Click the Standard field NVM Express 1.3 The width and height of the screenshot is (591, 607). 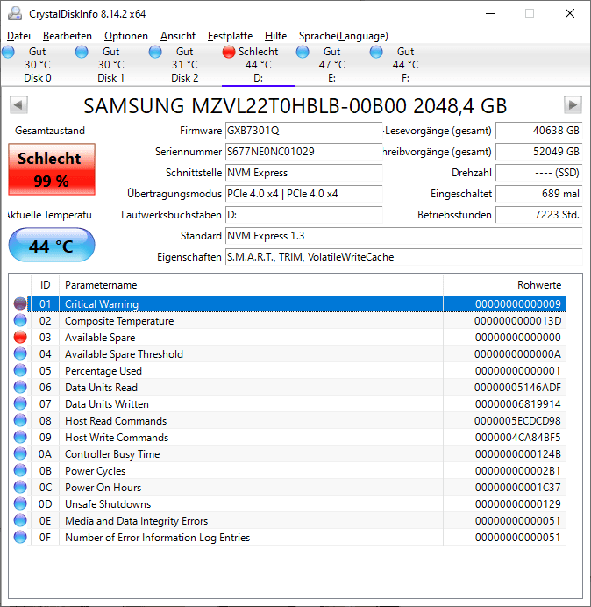pyautogui.click(x=403, y=236)
